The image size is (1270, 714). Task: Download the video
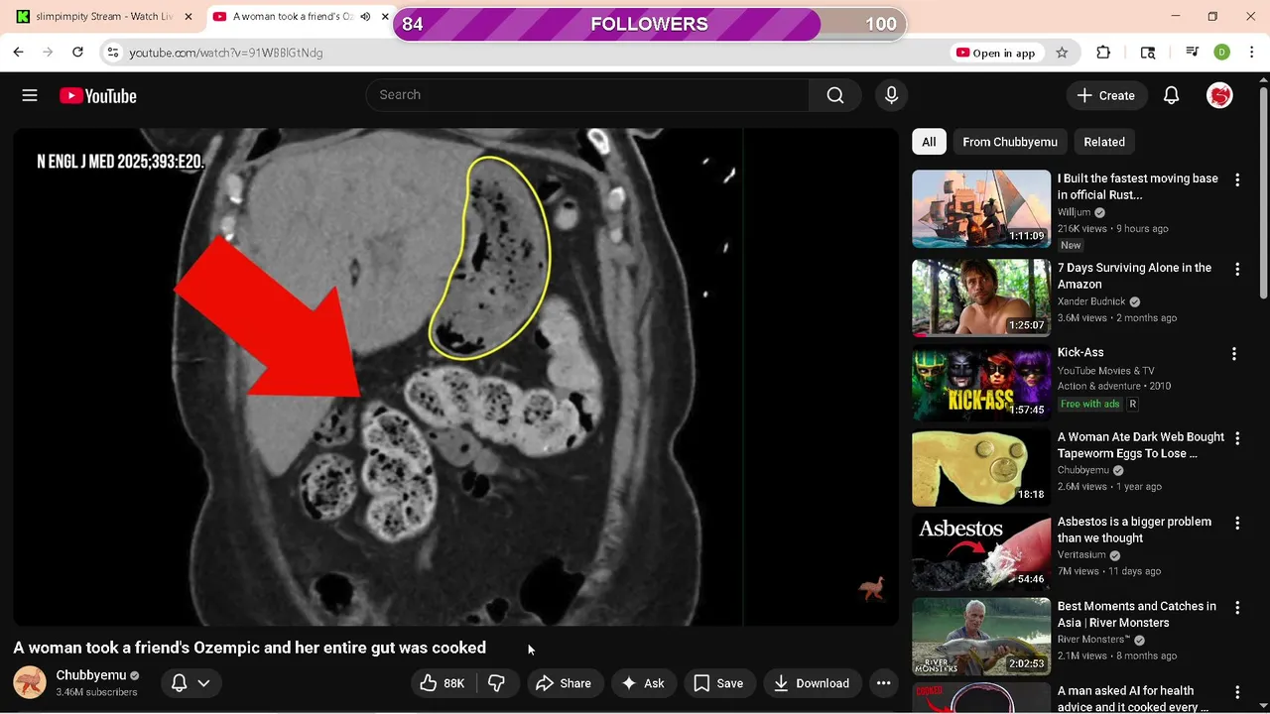click(812, 683)
